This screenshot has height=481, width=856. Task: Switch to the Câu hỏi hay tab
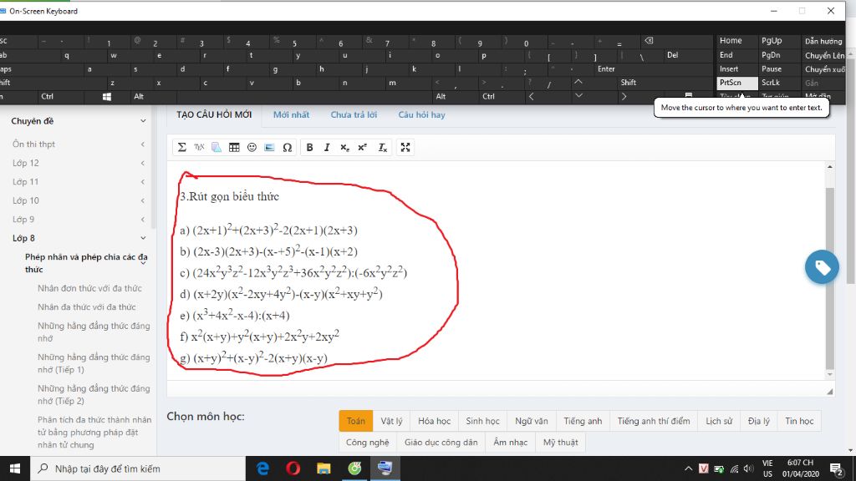[421, 114]
